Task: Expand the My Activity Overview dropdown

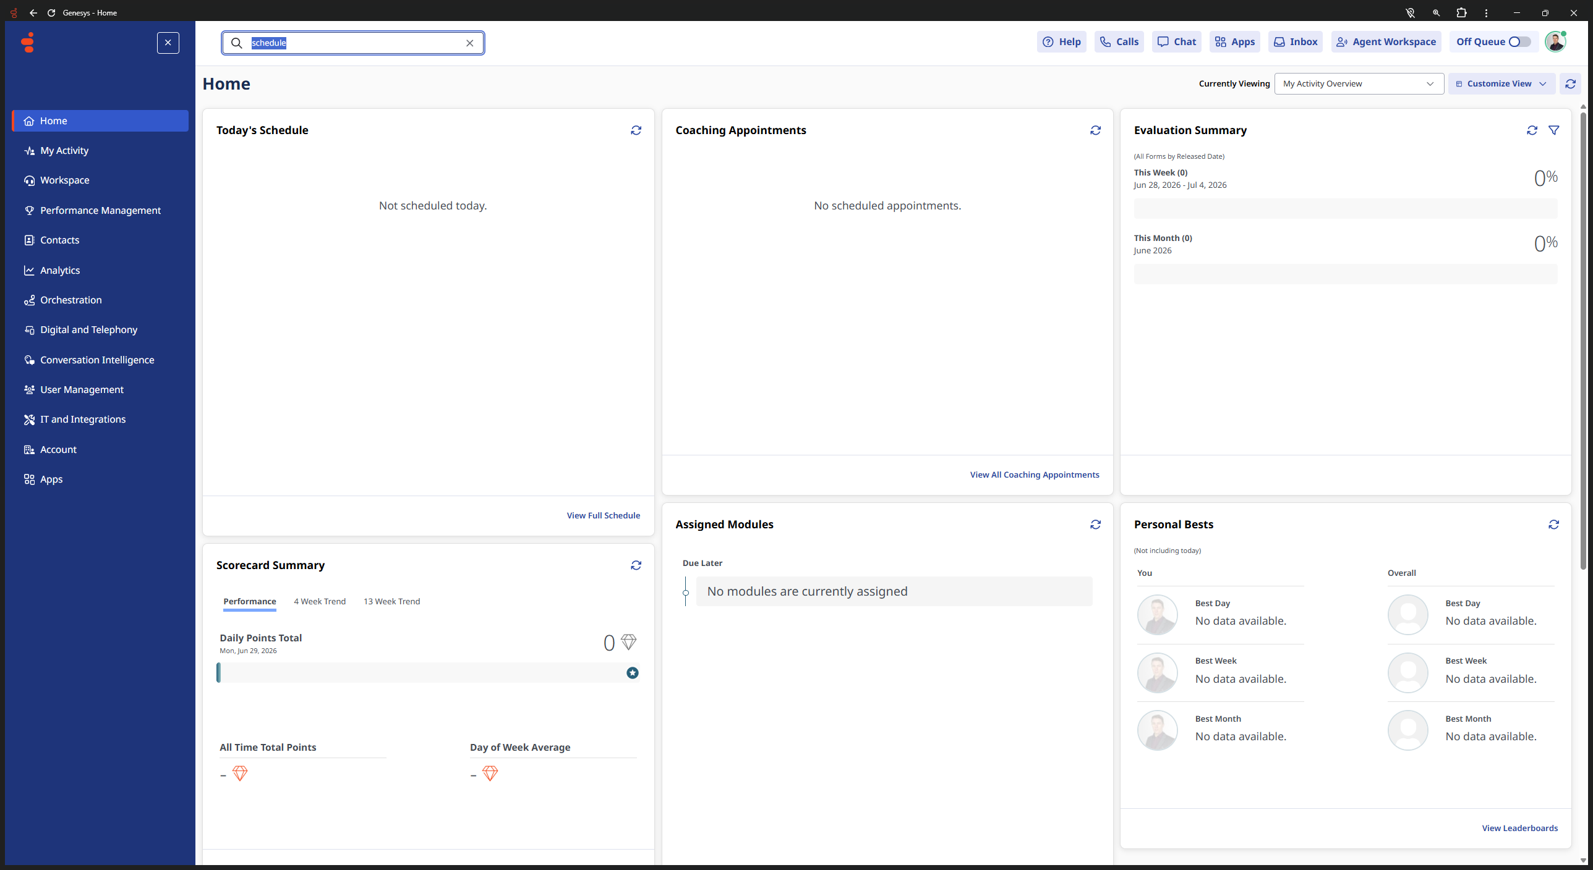Action: (1359, 84)
